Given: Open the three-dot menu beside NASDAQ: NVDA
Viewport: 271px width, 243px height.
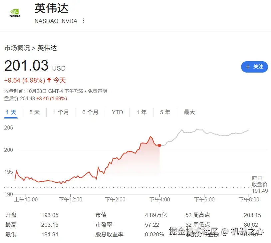Looking at the screenshot, I should pos(84,21).
